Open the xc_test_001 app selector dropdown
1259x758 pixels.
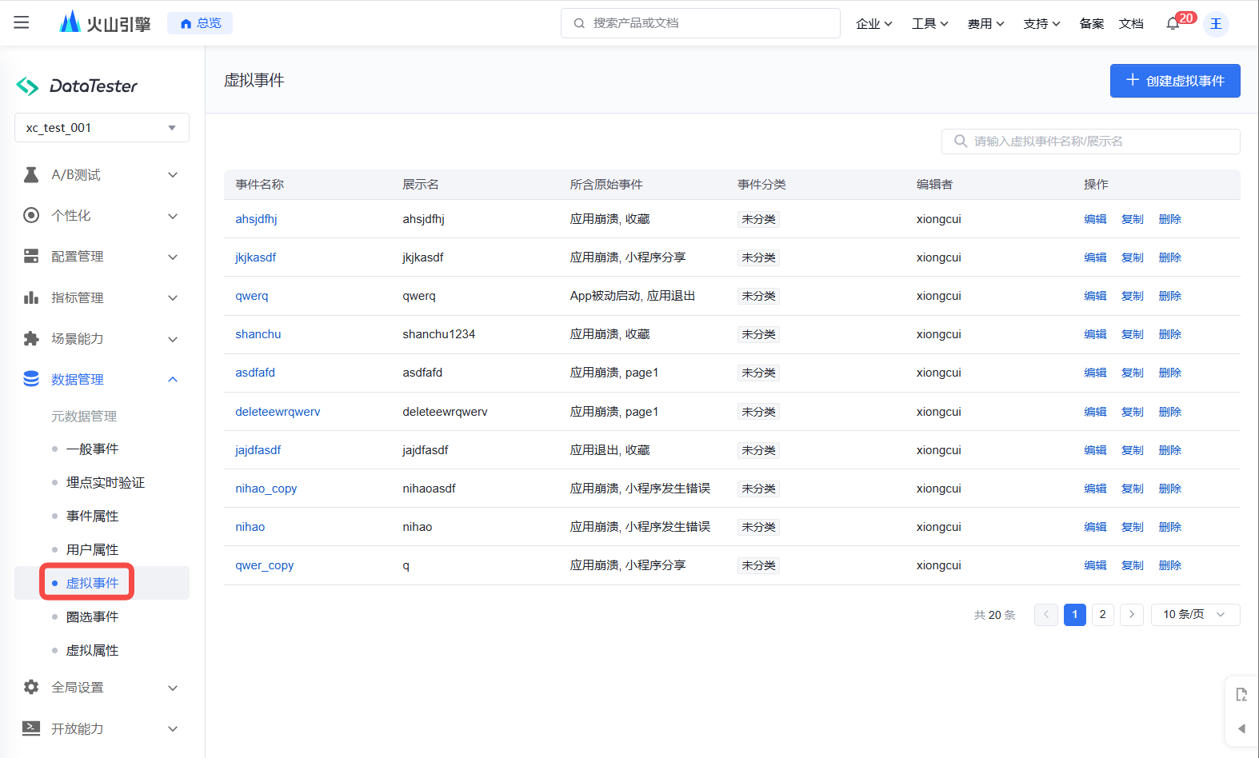(x=102, y=128)
